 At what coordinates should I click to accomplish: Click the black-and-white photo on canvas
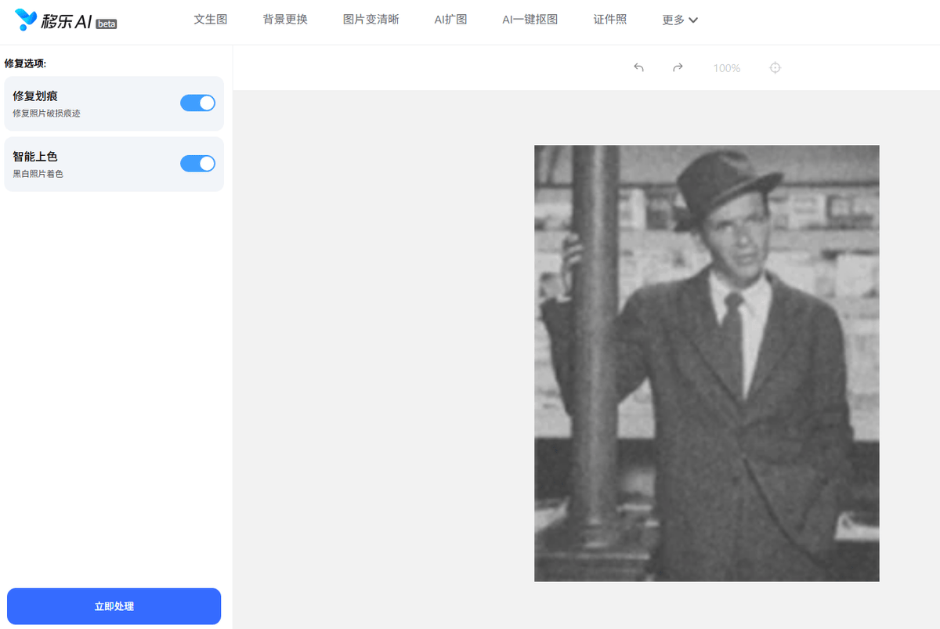(706, 363)
